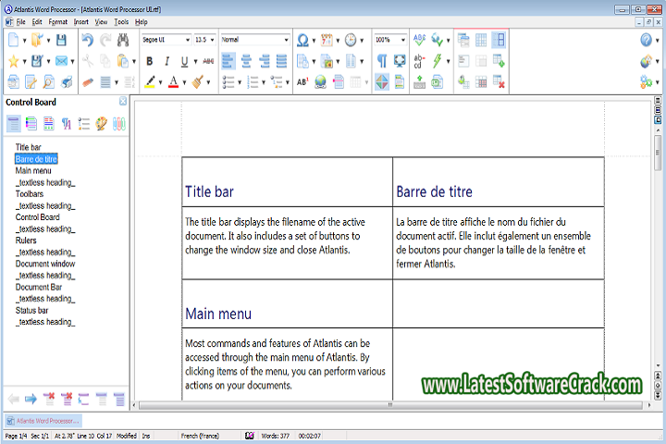Viewport: 666px width, 444px height.
Task: Select Toolbars heading in Control Board
Action: (x=30, y=194)
